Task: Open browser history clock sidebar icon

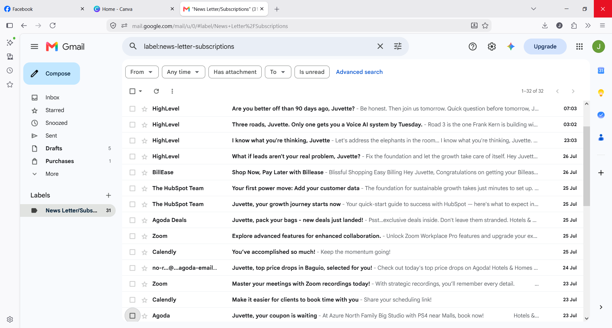Action: (x=10, y=70)
